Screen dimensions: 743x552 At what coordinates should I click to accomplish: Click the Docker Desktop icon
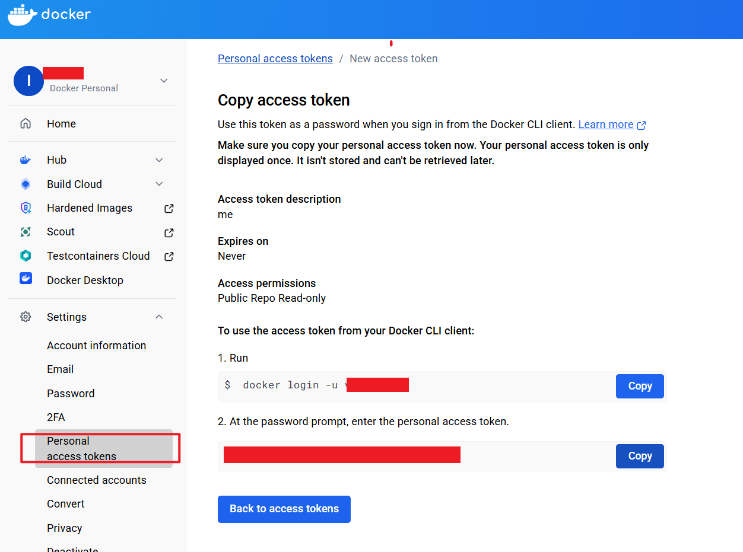click(26, 279)
